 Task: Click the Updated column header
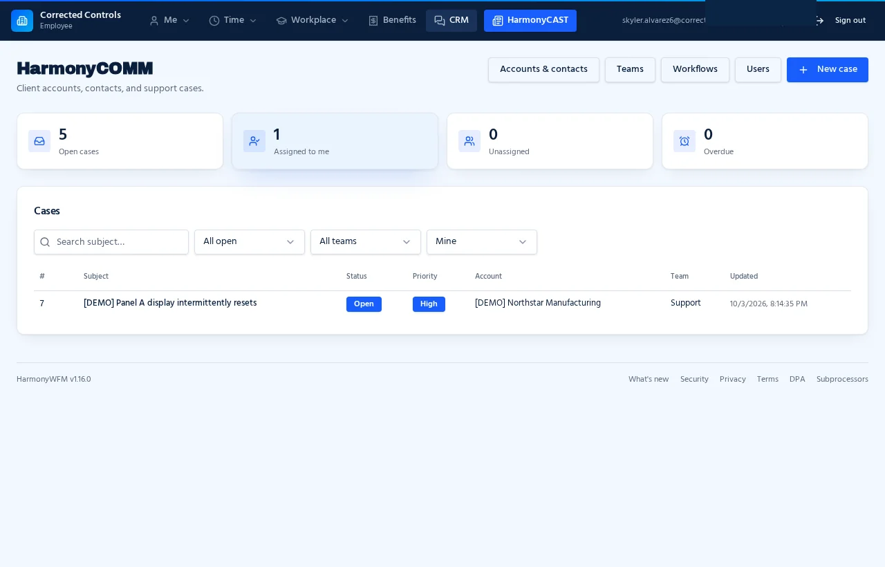click(744, 277)
